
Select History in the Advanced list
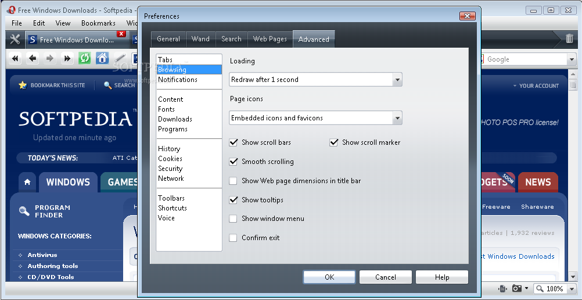[x=189, y=149]
